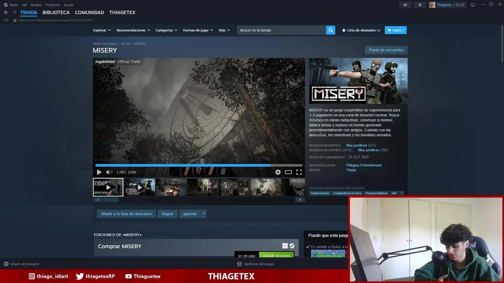Click the Cooperativos en línea tag
Image resolution: width=504 pixels, height=283 pixels.
click(x=347, y=193)
